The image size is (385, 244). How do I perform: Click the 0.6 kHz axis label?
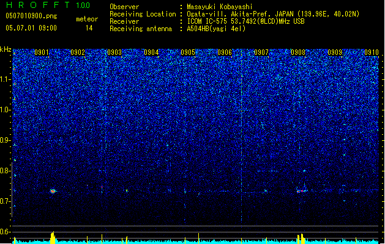pos(6,232)
